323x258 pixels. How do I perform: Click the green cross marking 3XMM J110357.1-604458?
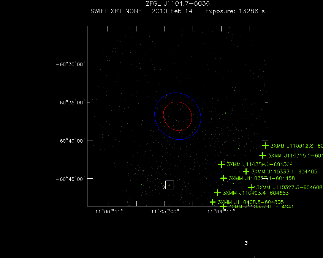pos(223,178)
